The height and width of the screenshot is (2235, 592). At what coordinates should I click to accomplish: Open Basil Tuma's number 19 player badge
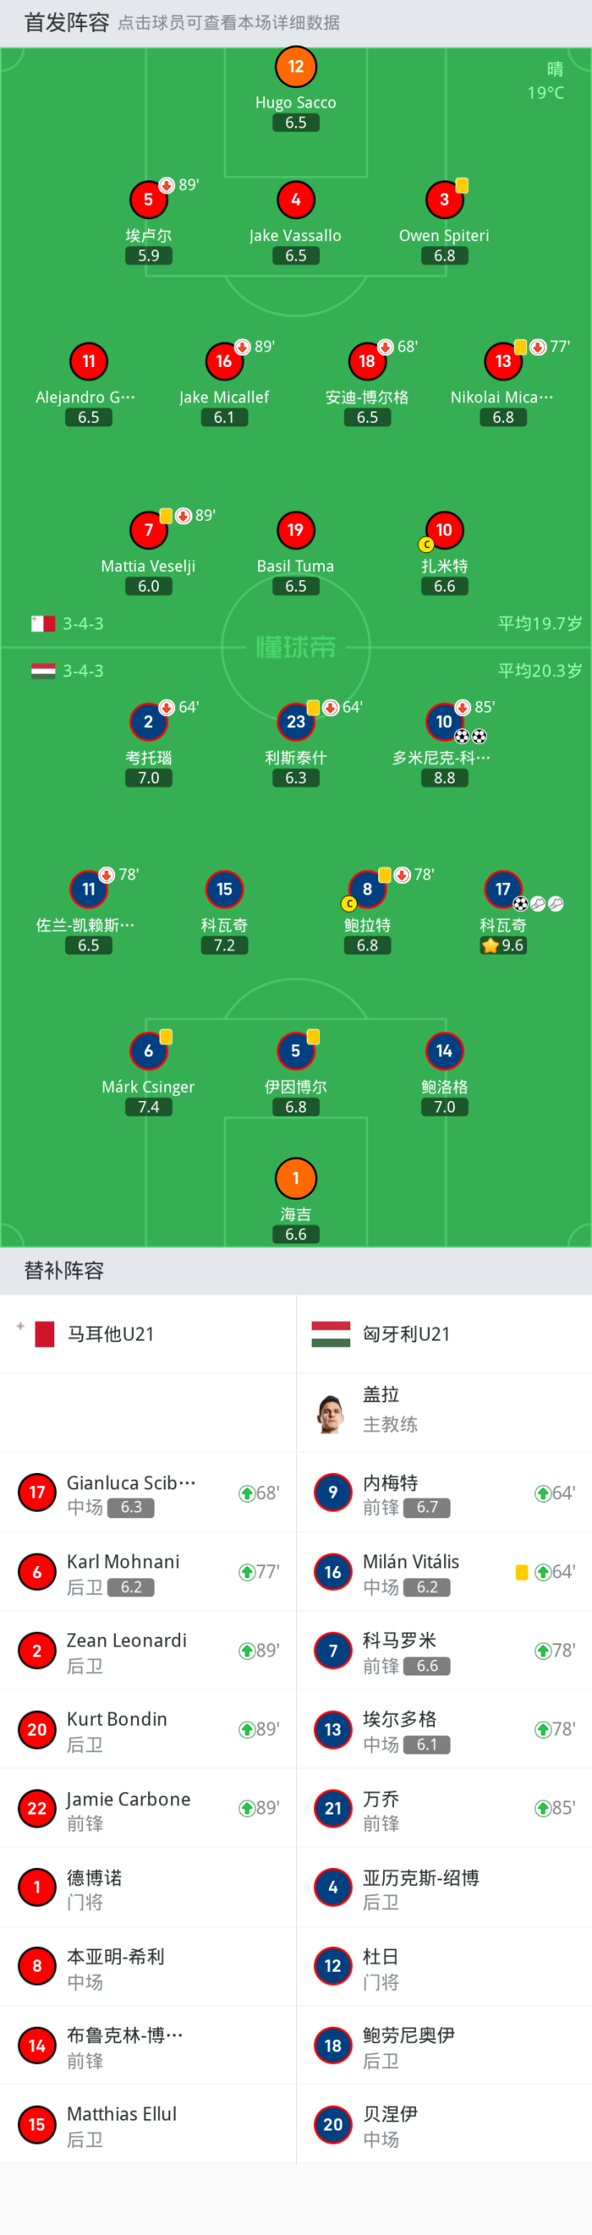pyautogui.click(x=295, y=530)
